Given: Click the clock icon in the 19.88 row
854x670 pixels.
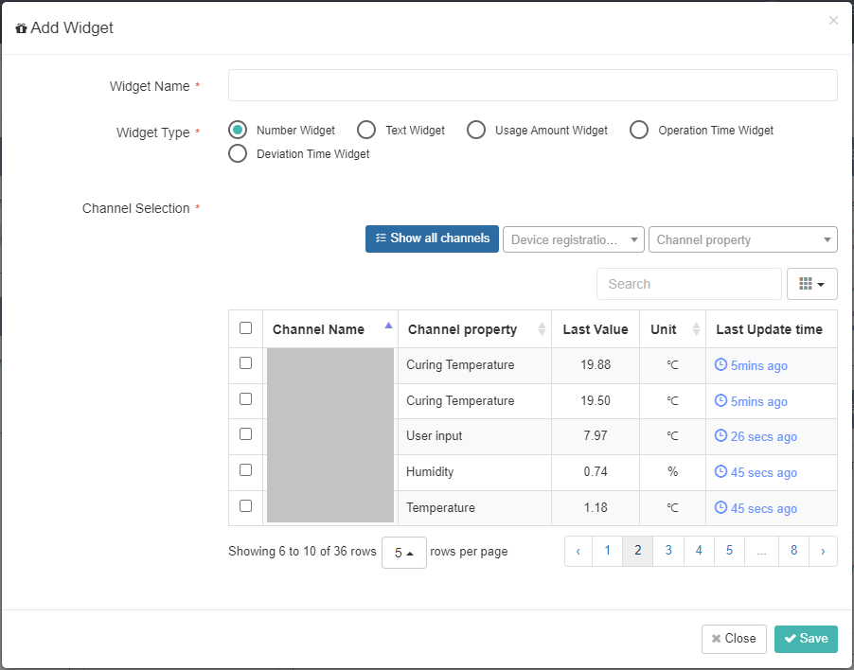Looking at the screenshot, I should click(721, 364).
